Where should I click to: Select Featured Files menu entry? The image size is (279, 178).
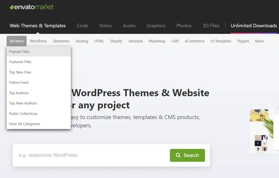[39, 62]
